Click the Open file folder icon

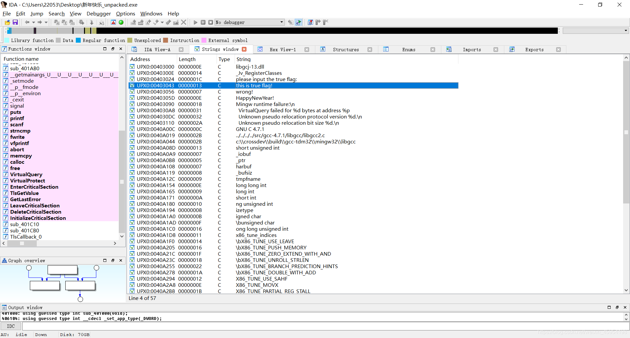pos(7,22)
